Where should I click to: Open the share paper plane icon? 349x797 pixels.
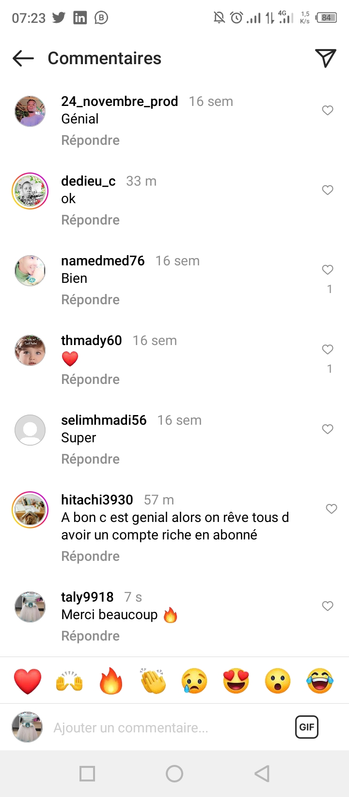pos(325,58)
